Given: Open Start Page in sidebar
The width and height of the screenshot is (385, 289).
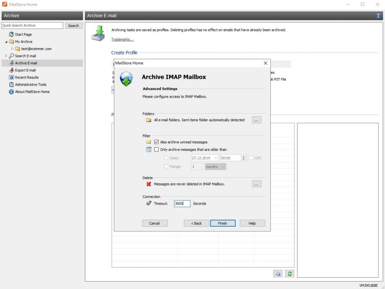Looking at the screenshot, I should pos(23,35).
